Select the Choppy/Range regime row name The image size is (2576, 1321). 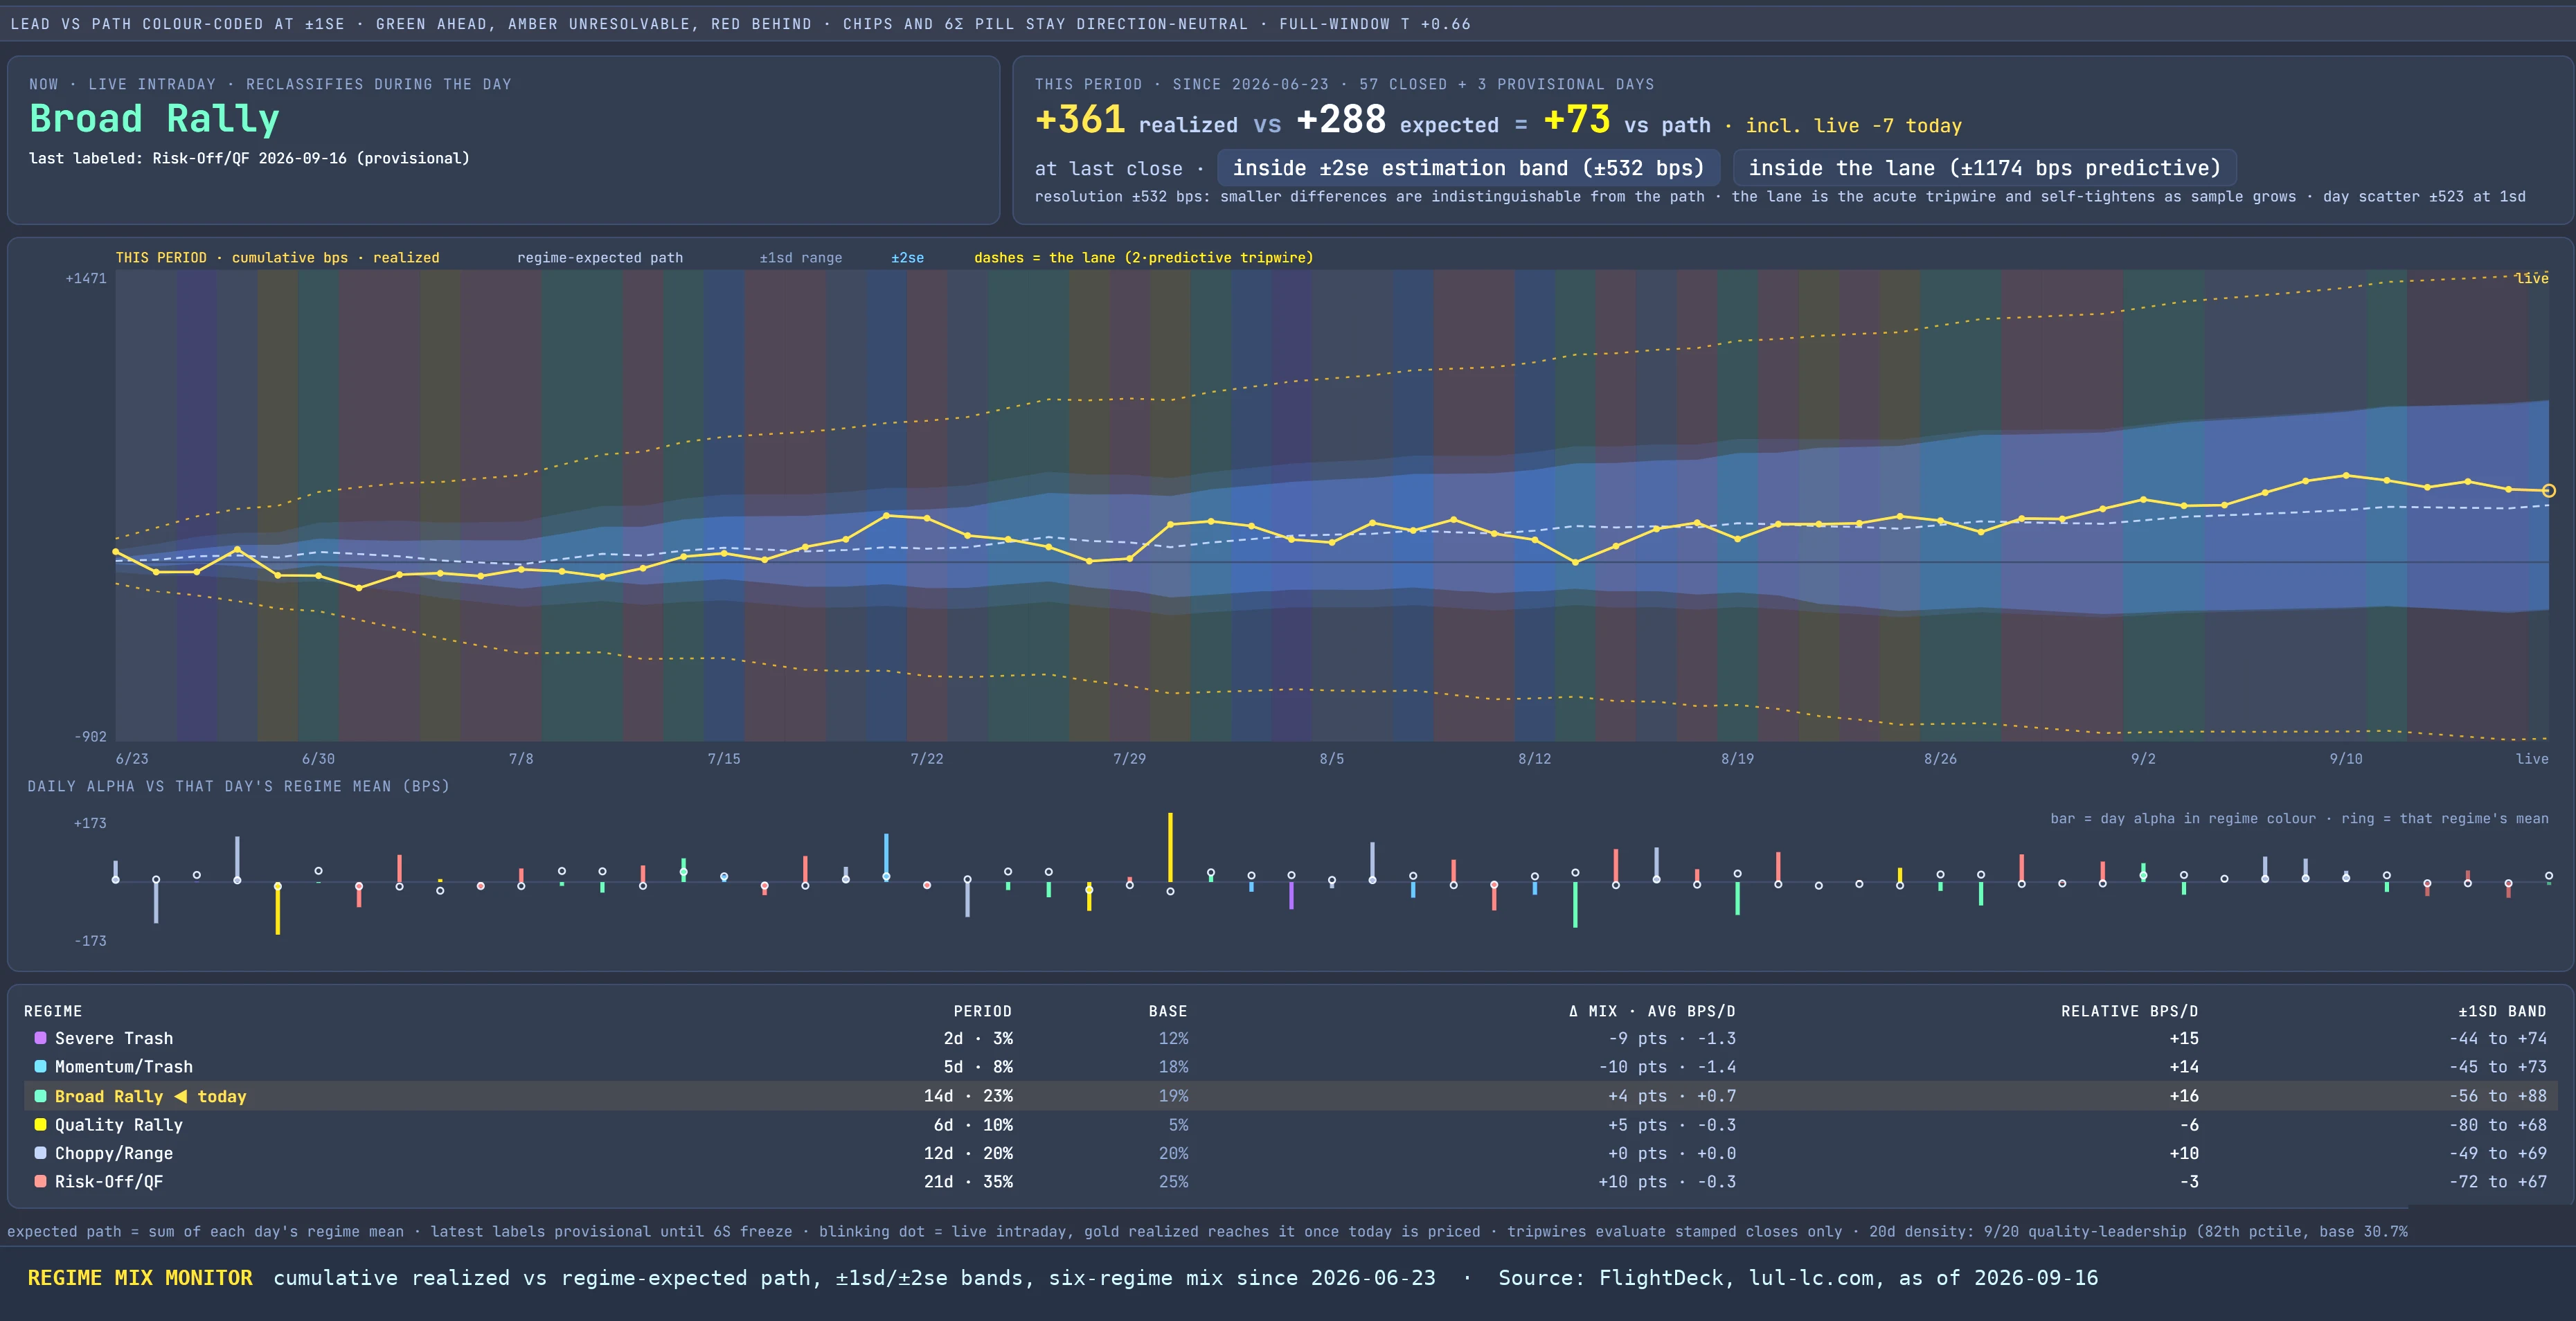114,1153
